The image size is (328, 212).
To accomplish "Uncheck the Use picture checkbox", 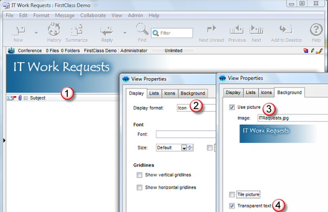I will tap(232, 107).
